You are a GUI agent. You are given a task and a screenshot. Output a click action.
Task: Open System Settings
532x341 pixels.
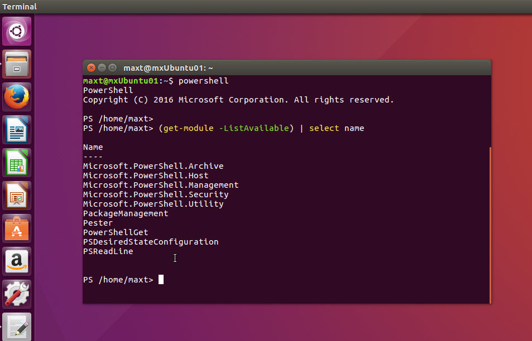coord(17,294)
